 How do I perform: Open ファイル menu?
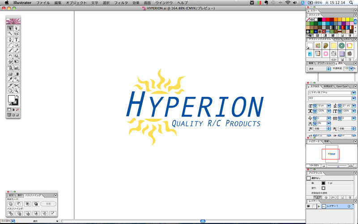[43, 3]
